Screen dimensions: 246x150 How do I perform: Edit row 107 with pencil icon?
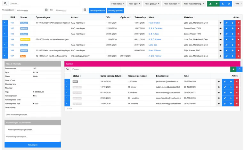click(x=226, y=56)
